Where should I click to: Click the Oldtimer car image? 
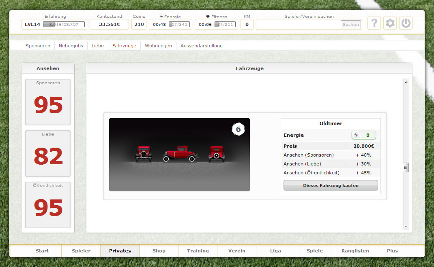pyautogui.click(x=179, y=155)
